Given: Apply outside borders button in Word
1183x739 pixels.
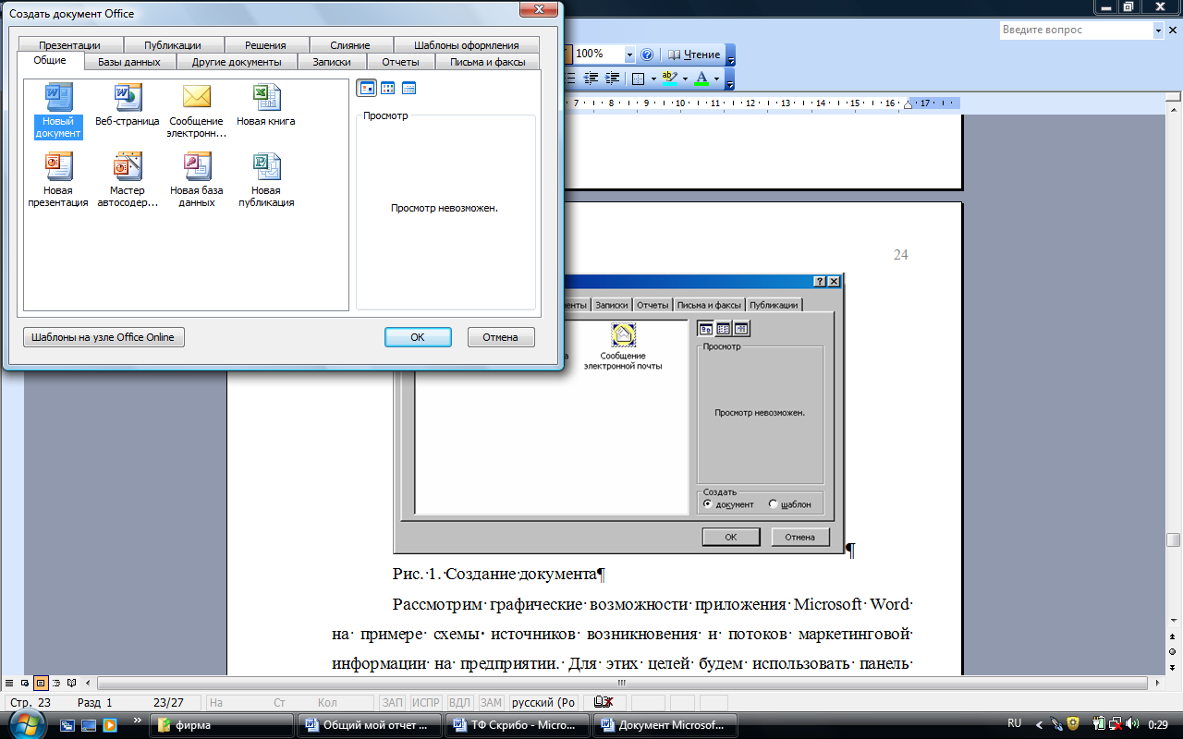Looking at the screenshot, I should coord(638,79).
